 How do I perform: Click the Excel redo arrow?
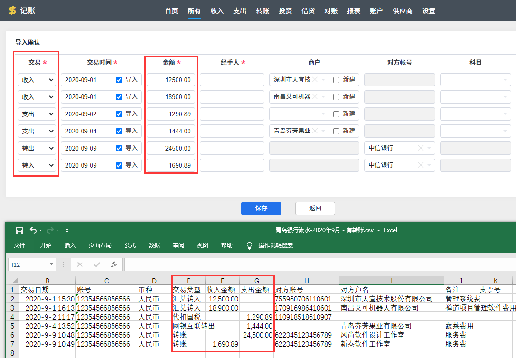click(x=50, y=230)
